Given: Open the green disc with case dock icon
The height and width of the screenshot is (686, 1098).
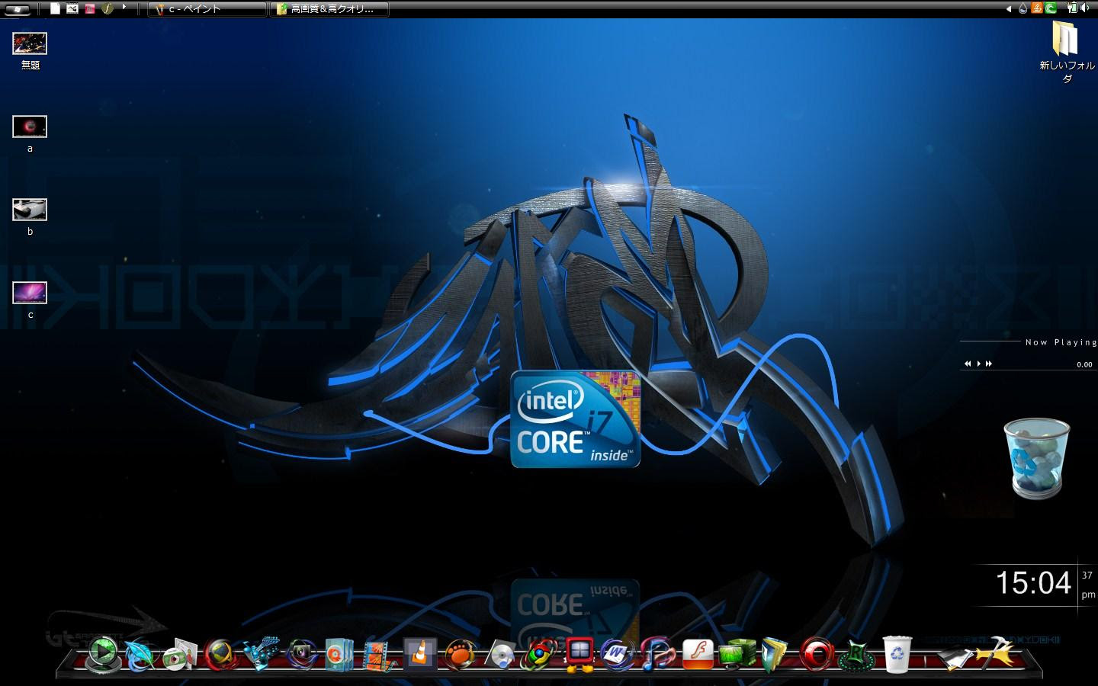Looking at the screenshot, I should [180, 654].
